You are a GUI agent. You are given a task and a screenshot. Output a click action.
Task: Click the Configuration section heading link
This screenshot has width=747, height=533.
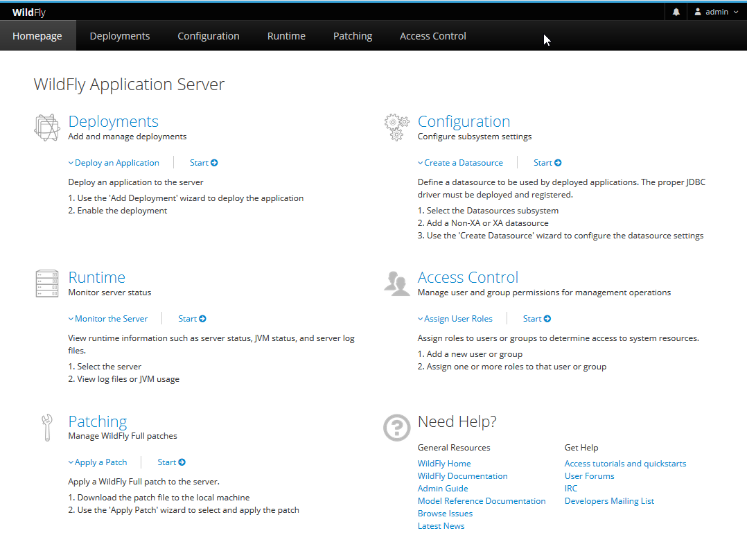tap(464, 121)
